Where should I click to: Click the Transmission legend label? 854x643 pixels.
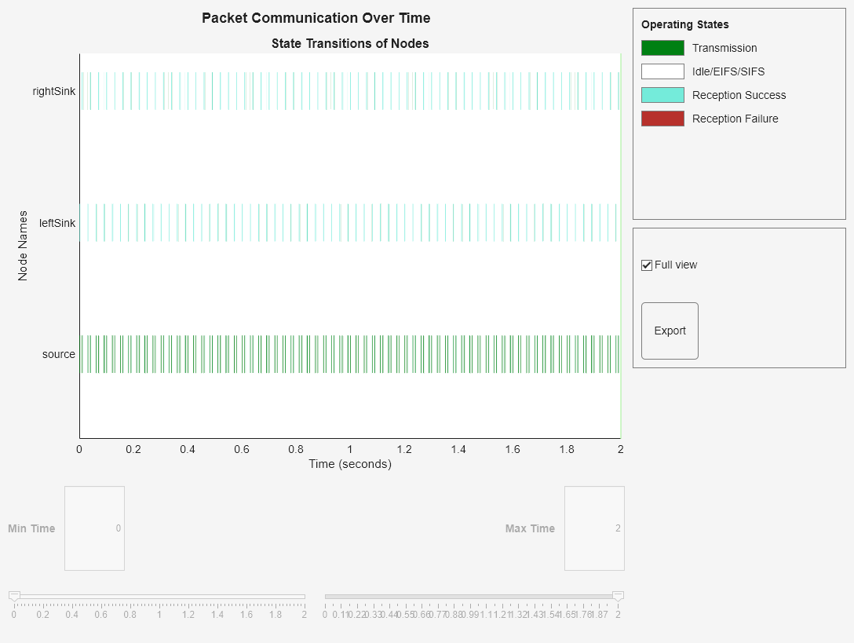point(724,48)
